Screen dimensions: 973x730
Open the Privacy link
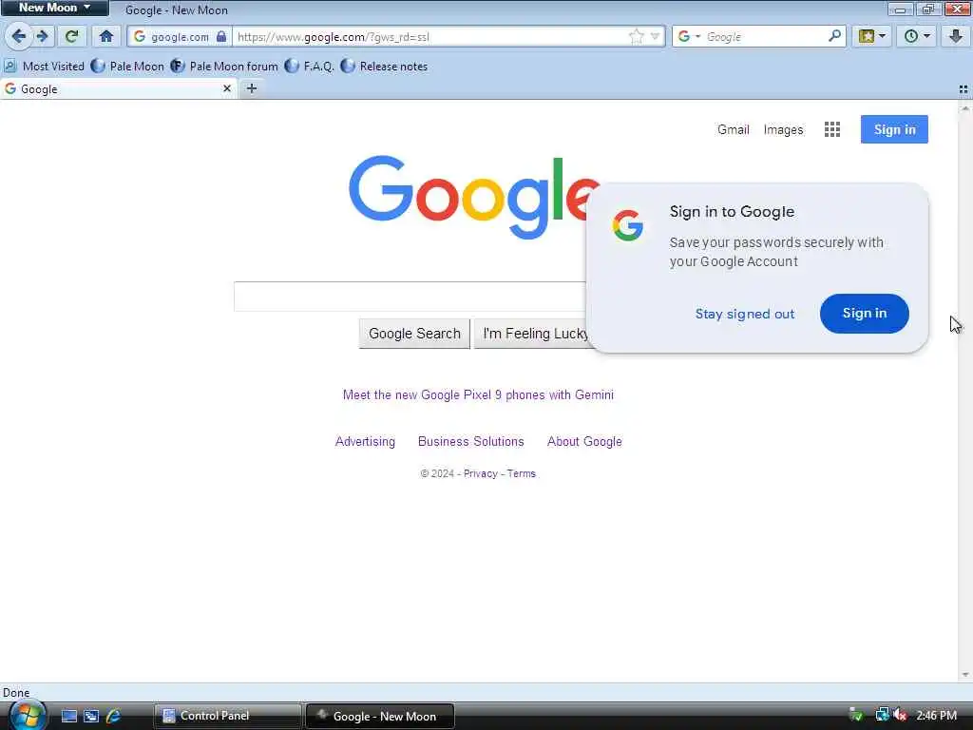pos(480,473)
